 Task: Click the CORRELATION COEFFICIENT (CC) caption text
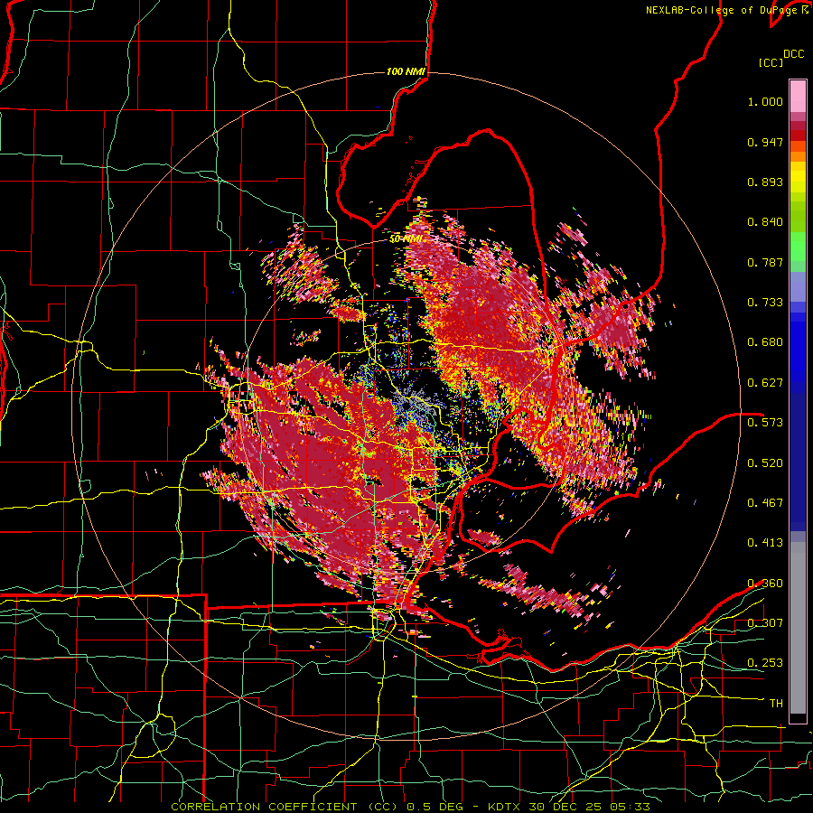click(285, 807)
